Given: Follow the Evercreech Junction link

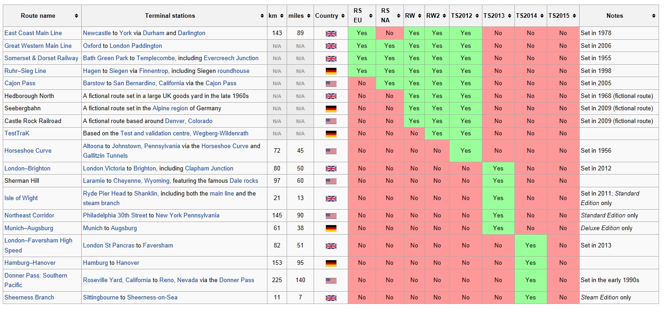Looking at the screenshot, I should [x=231, y=58].
